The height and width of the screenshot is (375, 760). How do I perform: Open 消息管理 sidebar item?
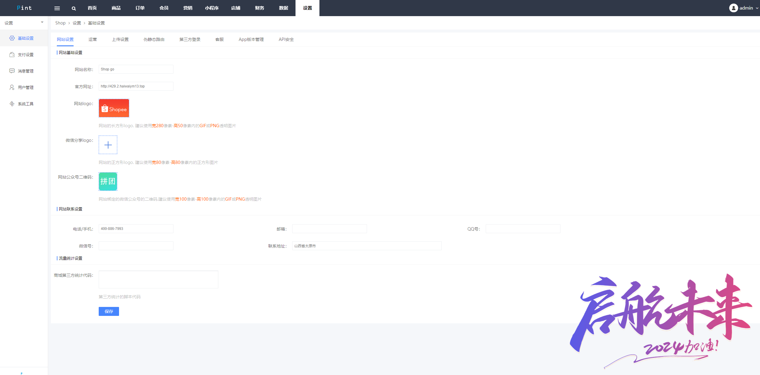(x=24, y=71)
